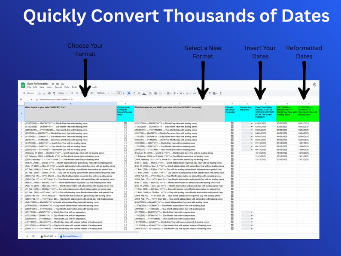
Task: Check current-format box for YYYY/MM/DD row
Action: 125,130
